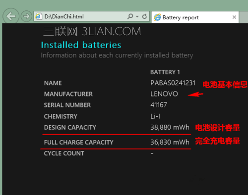Click the address bar search magnifier icon
The image size is (248, 195).
[130, 16]
